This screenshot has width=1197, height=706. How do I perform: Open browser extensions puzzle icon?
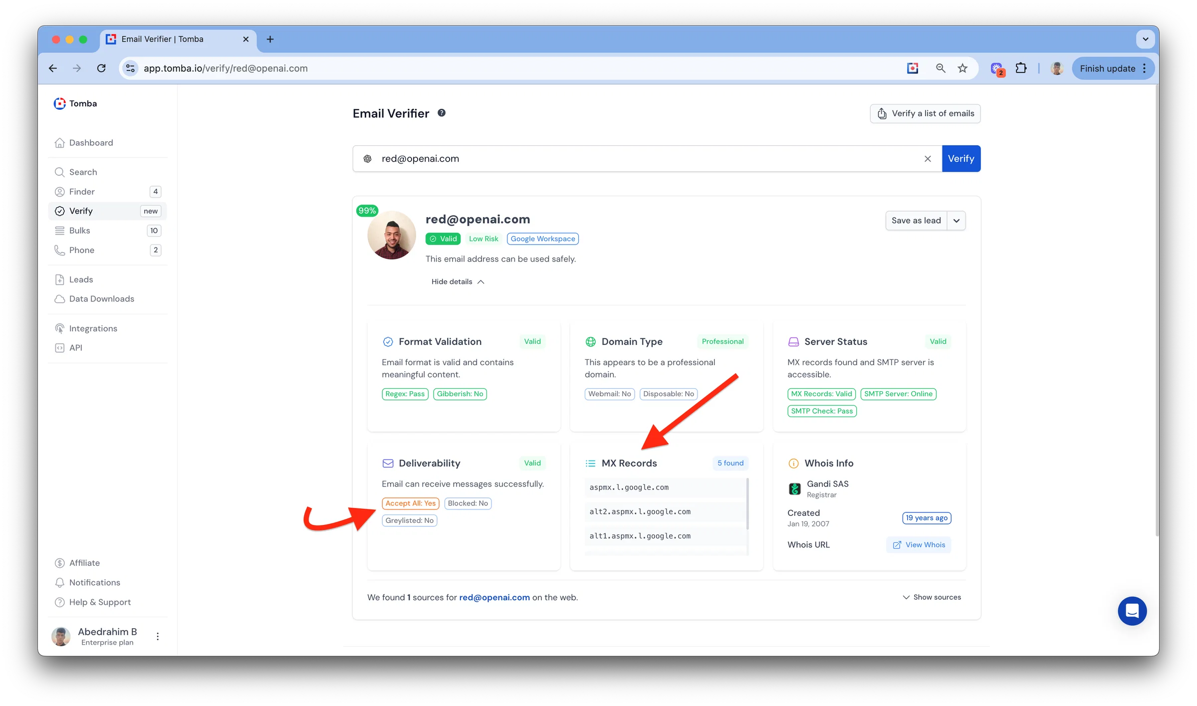pos(1021,68)
